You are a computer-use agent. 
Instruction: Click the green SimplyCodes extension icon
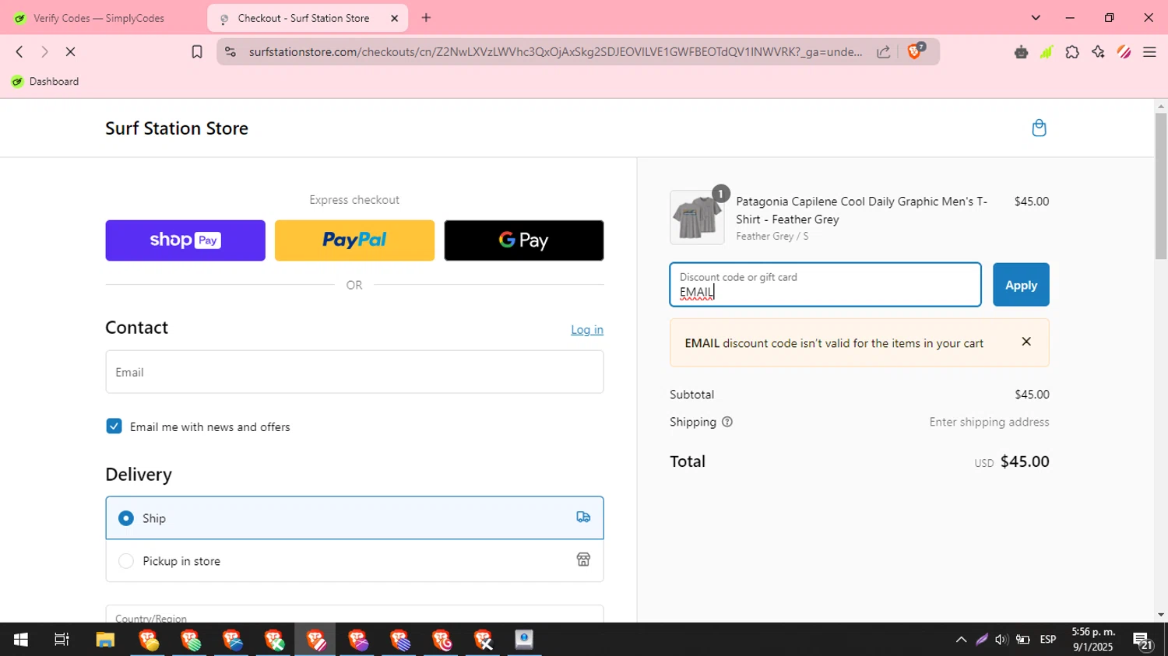(x=1047, y=52)
